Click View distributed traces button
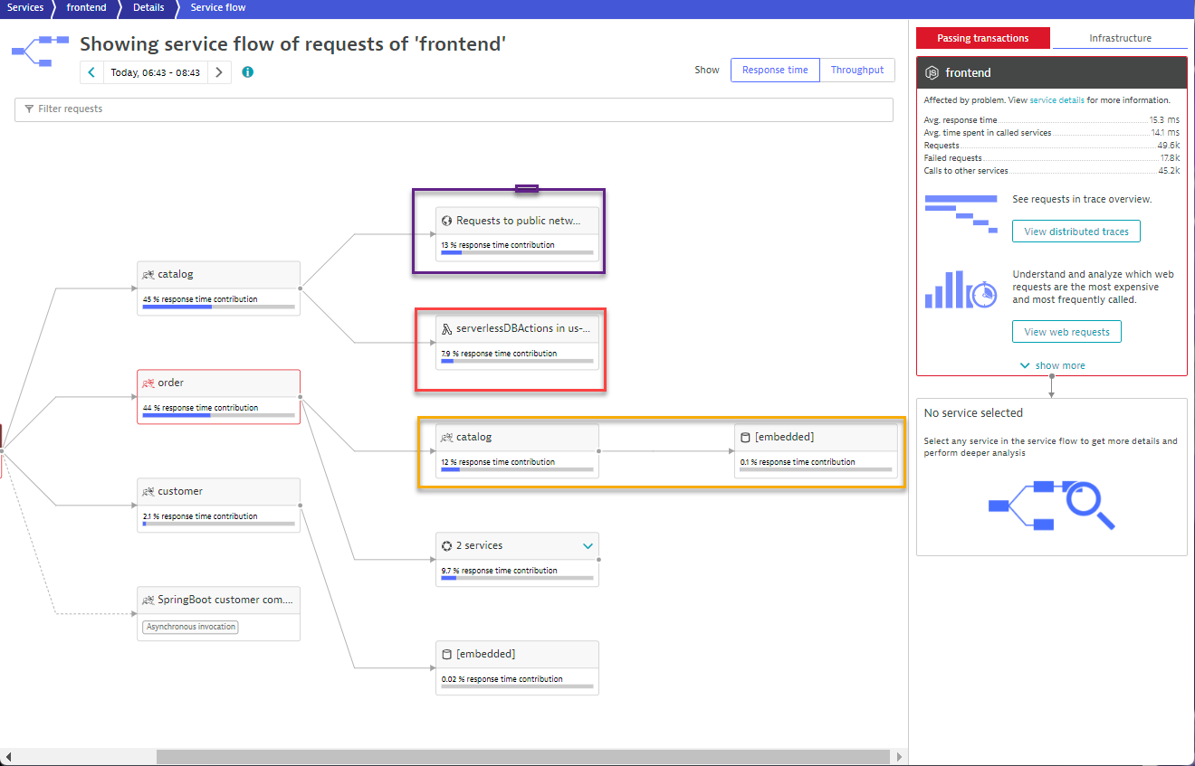The width and height of the screenshot is (1195, 766). [x=1075, y=232]
